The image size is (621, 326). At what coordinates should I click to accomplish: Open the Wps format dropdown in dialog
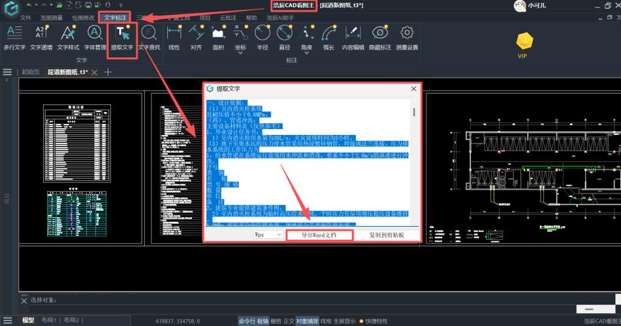(x=268, y=235)
